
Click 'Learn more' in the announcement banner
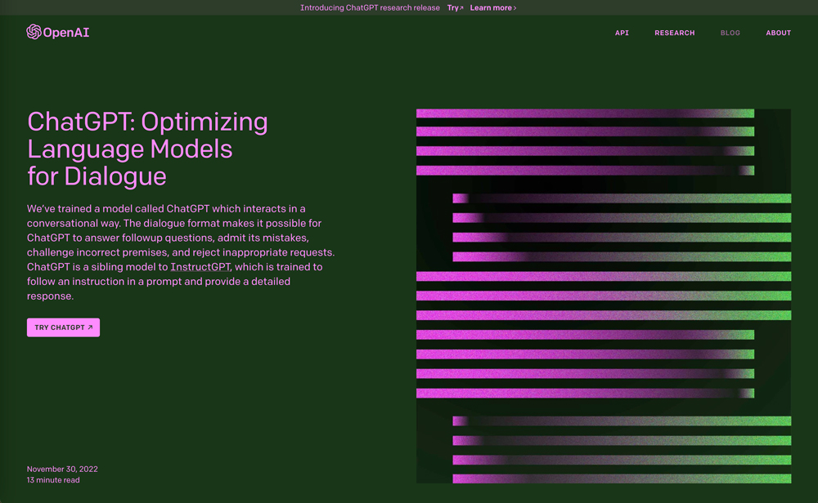click(x=490, y=7)
